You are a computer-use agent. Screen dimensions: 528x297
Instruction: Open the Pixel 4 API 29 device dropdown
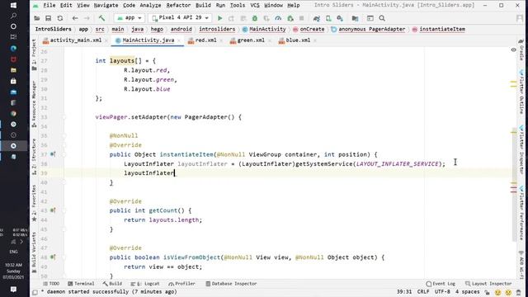tap(181, 18)
